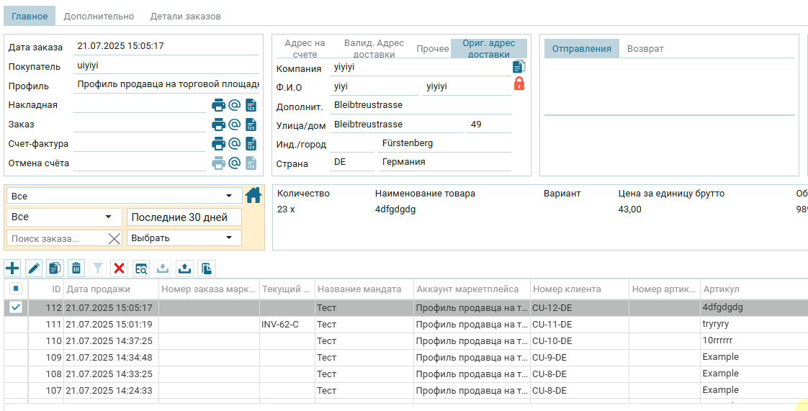This screenshot has width=808, height=411.
Task: Click the trash can delete icon
Action: (76, 268)
